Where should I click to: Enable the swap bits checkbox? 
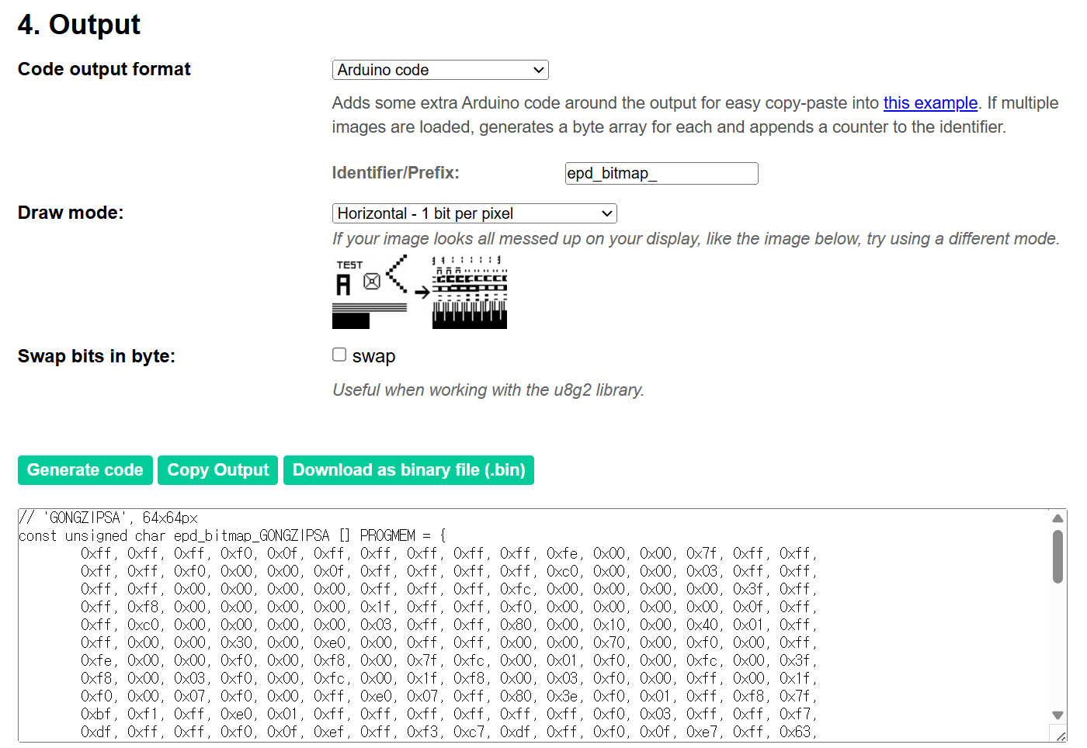click(339, 355)
